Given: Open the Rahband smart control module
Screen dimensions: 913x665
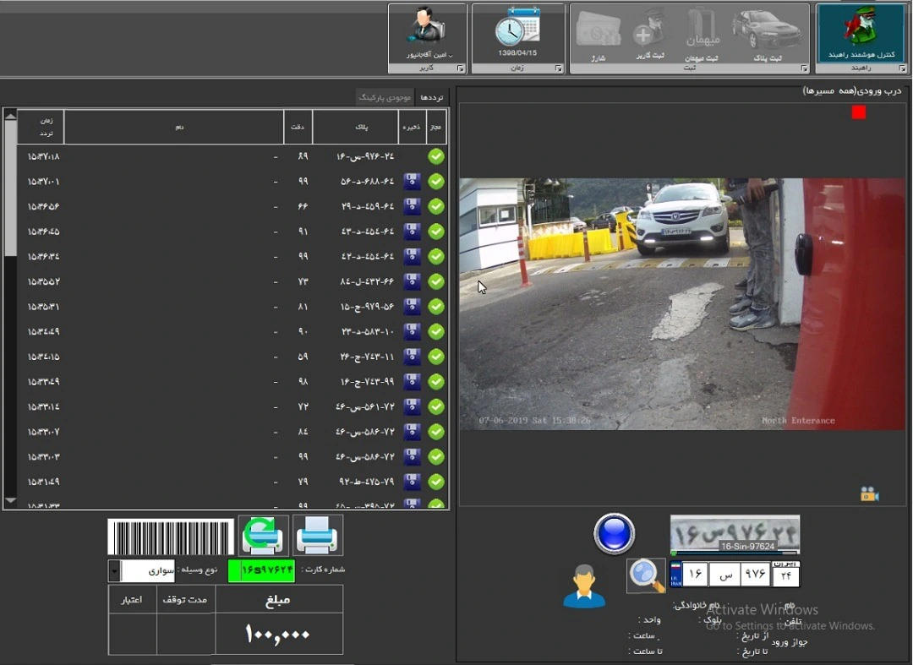Looking at the screenshot, I should click(858, 31).
